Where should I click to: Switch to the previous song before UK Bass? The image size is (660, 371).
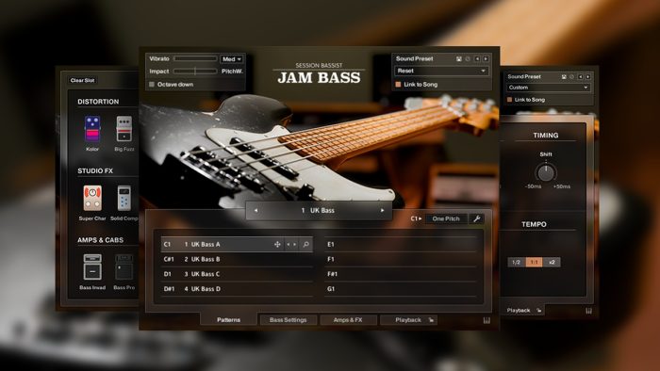[256, 211]
